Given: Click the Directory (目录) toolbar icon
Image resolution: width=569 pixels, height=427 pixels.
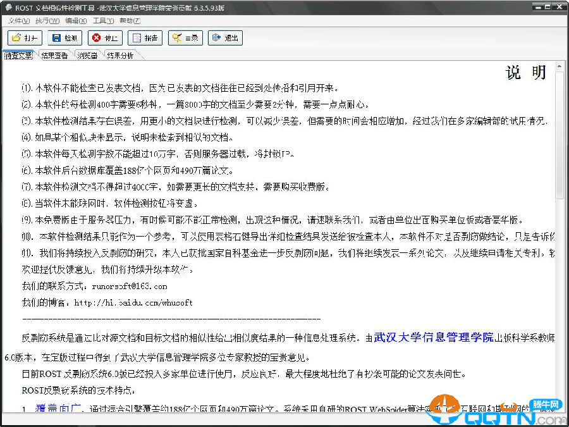Looking at the screenshot, I should pyautogui.click(x=185, y=38).
